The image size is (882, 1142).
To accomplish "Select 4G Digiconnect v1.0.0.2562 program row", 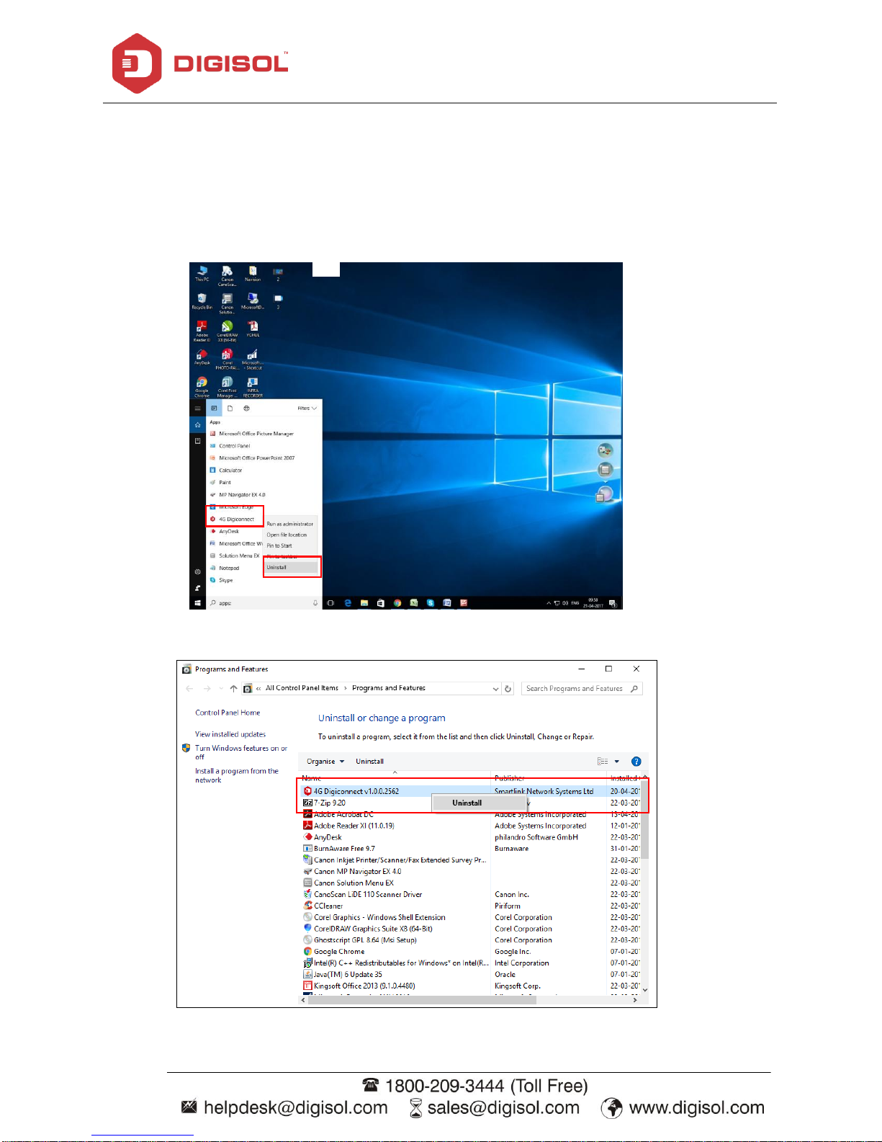I will point(469,791).
